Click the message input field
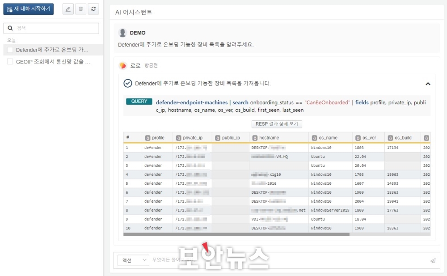This screenshot has height=276, width=447. point(288,260)
